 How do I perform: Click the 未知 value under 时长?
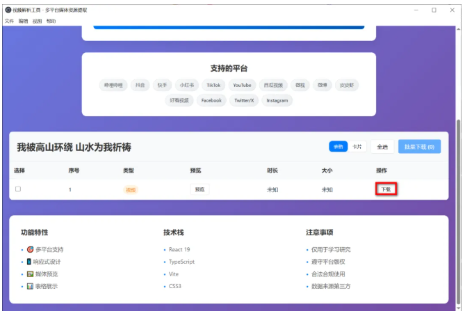click(272, 190)
